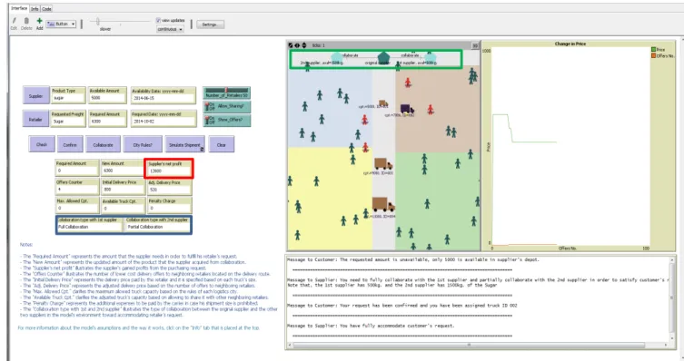Click the Available Truck Cpt. monitor
The height and width of the screenshot is (361, 684).
click(x=123, y=205)
